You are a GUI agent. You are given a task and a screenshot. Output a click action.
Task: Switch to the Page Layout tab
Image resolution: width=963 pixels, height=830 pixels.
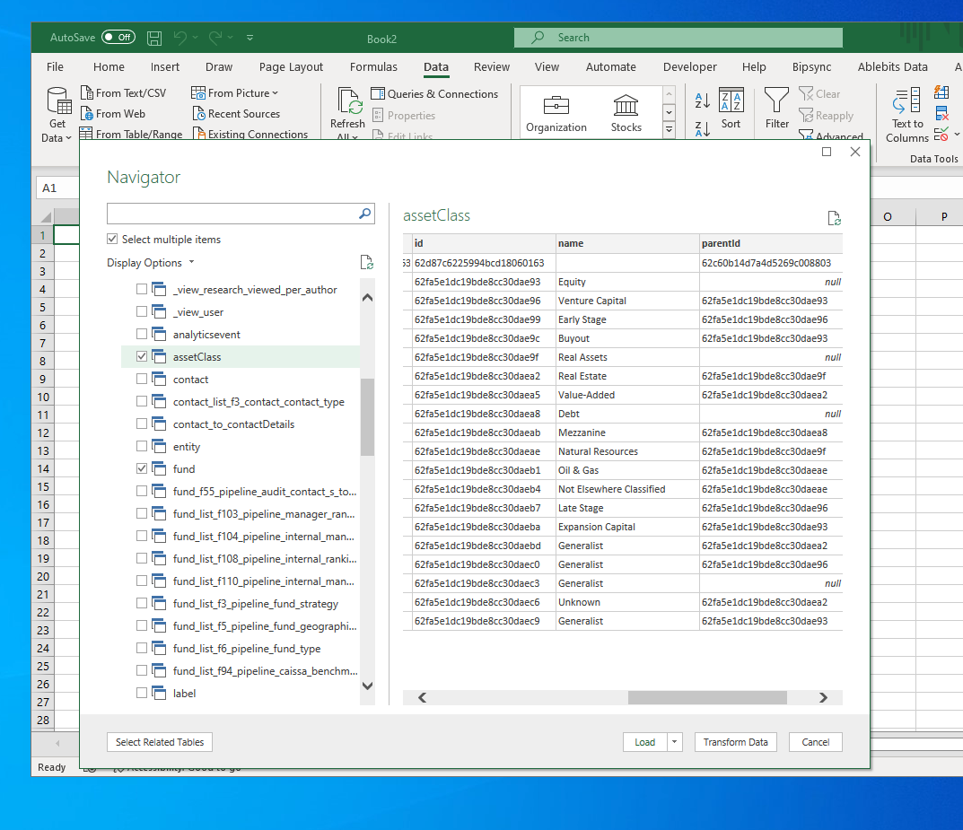(291, 66)
